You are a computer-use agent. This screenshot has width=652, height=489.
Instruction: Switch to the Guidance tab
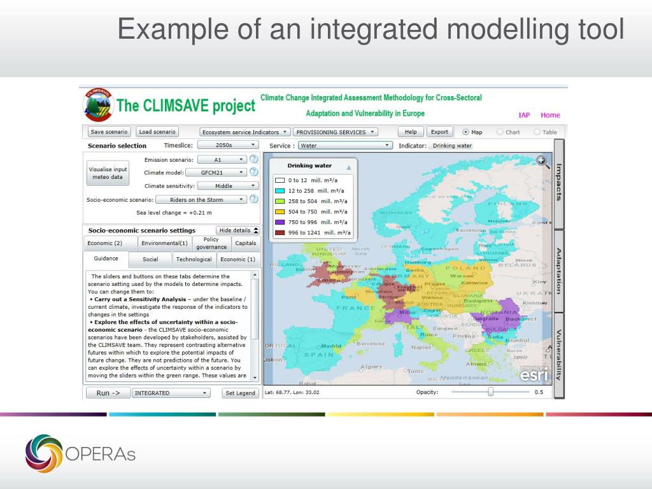tap(106, 259)
